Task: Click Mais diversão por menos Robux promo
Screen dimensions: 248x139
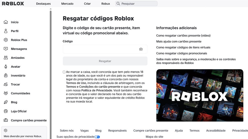Action: (24, 133)
